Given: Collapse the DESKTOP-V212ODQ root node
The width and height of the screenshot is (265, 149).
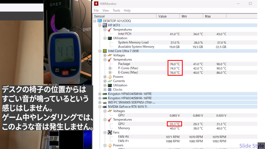Looking at the screenshot, I should coord(95,21).
